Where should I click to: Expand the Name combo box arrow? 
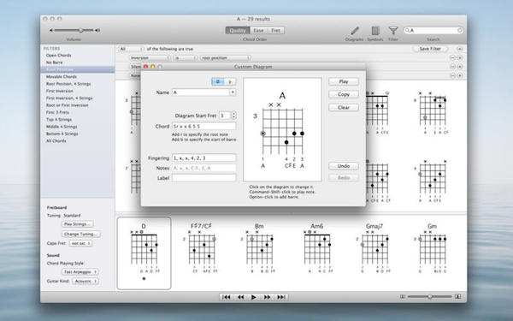coord(233,92)
